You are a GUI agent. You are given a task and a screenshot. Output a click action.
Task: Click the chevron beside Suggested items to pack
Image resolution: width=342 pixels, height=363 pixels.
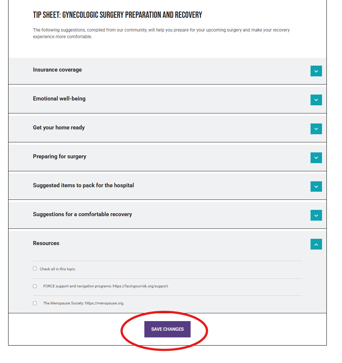316,187
